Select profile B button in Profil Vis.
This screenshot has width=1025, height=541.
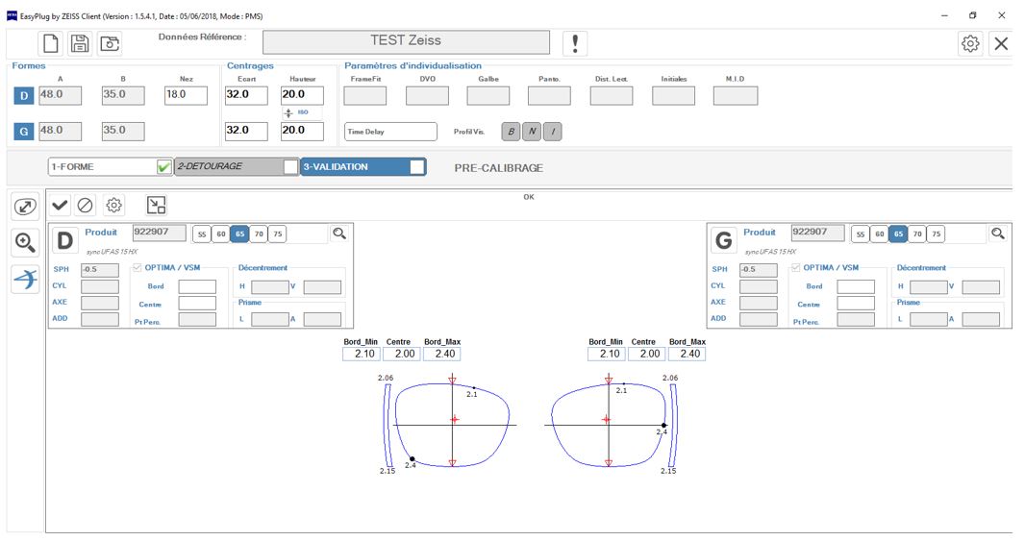click(x=512, y=132)
